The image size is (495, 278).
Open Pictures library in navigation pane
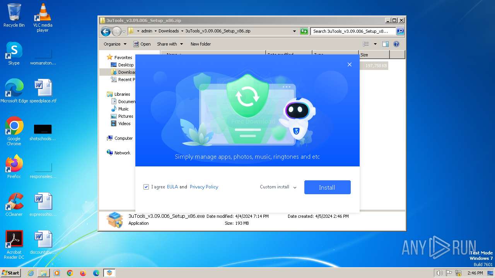[122, 116]
